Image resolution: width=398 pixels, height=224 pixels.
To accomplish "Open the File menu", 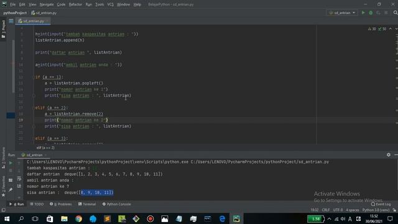I will click(x=12, y=4).
